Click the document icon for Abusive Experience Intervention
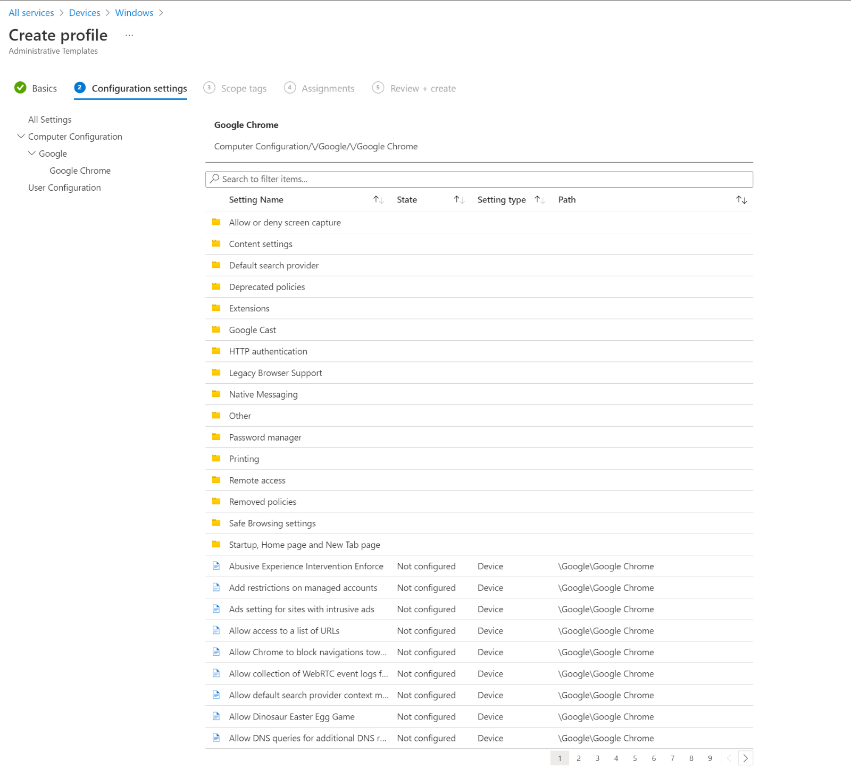This screenshot has width=851, height=778. (x=216, y=566)
